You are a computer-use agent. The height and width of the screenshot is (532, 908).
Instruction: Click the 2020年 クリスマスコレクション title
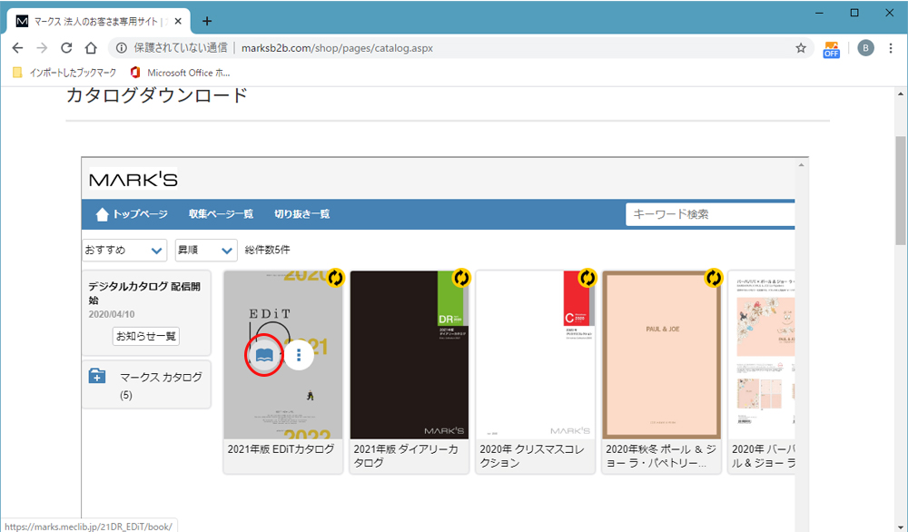532,456
